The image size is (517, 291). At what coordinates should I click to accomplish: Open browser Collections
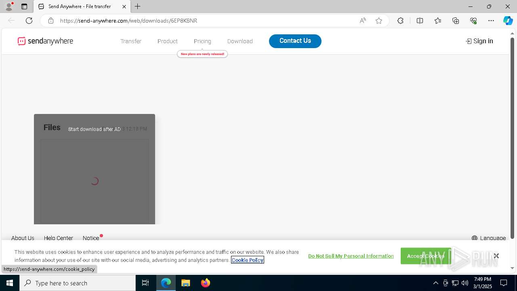(456, 21)
